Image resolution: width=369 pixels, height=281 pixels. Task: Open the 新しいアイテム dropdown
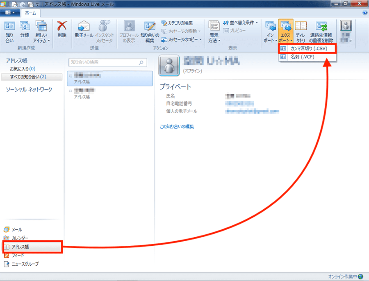click(41, 32)
